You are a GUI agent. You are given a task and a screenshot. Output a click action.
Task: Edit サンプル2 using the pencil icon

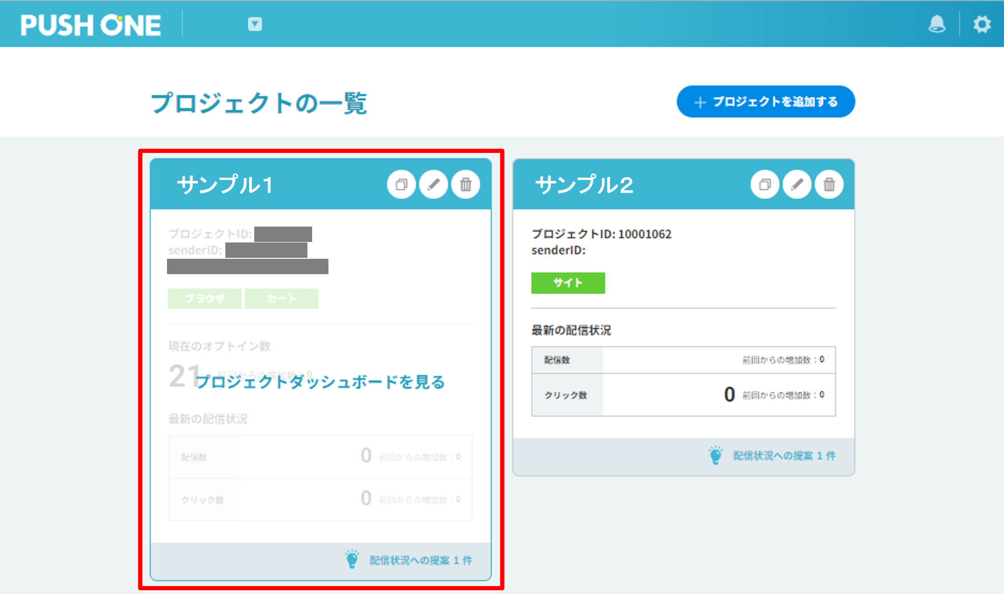coord(797,185)
